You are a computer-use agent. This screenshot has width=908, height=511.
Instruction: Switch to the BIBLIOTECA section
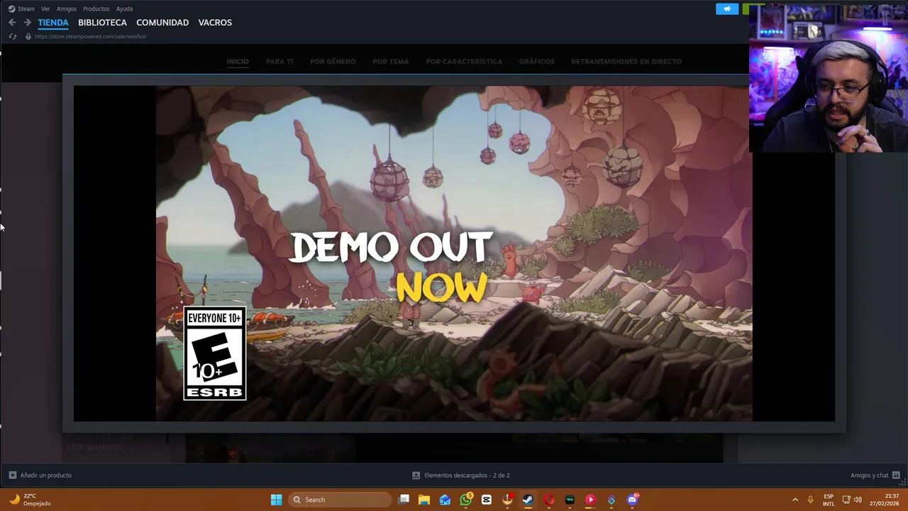(102, 23)
